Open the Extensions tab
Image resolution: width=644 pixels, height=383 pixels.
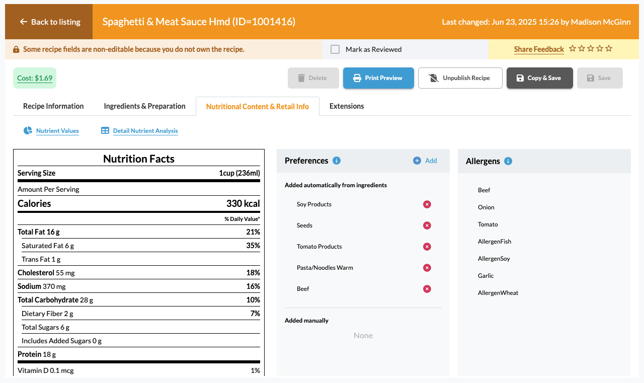pyautogui.click(x=347, y=106)
